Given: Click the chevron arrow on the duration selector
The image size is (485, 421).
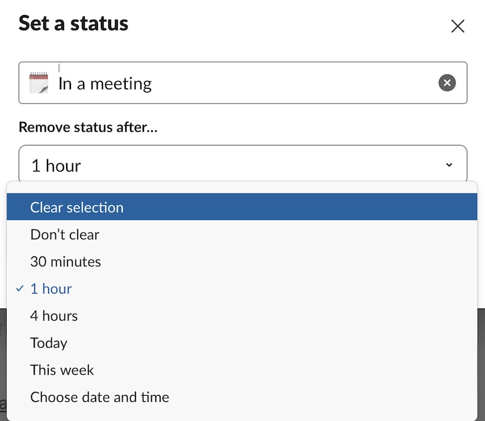Looking at the screenshot, I should point(449,164).
